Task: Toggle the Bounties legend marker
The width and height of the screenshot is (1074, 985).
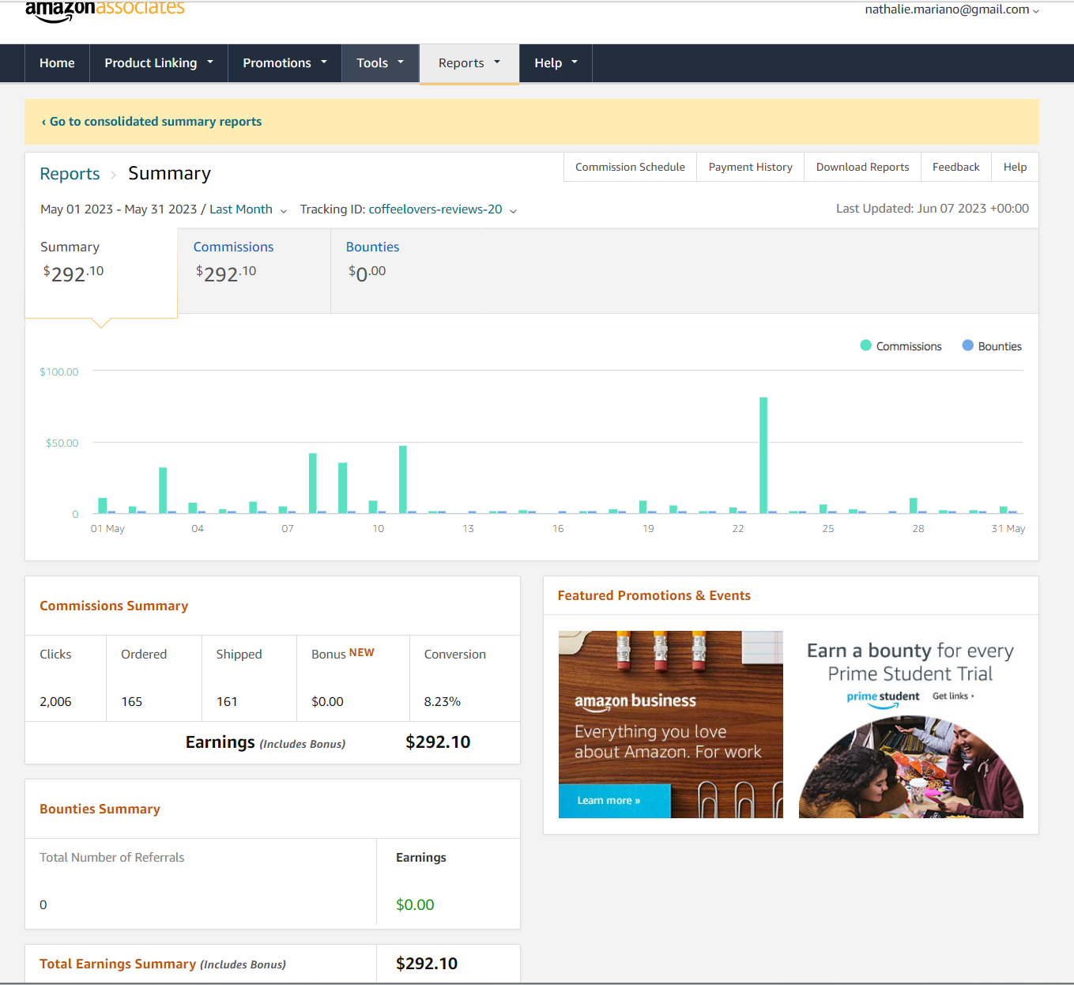Action: [967, 345]
